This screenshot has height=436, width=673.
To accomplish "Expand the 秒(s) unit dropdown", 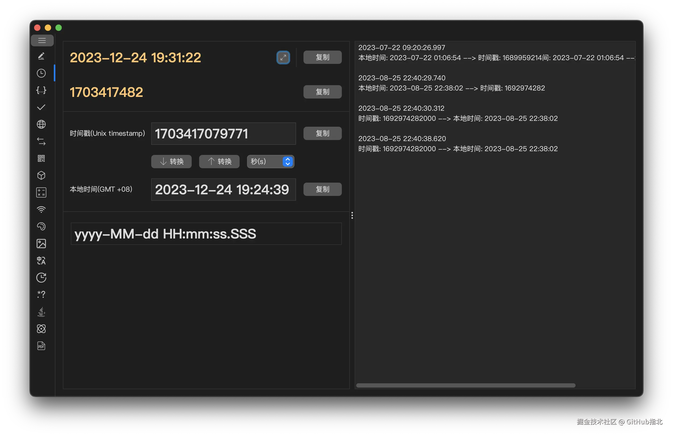I will [x=271, y=162].
